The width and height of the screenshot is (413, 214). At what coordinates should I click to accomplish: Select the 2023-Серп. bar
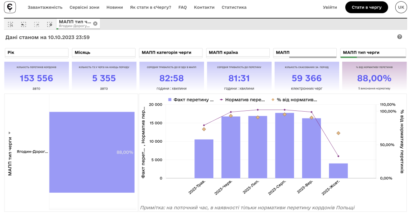pyautogui.click(x=284, y=145)
